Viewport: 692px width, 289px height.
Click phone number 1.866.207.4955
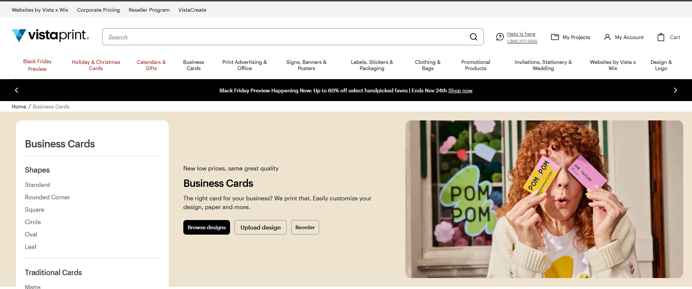tap(522, 42)
